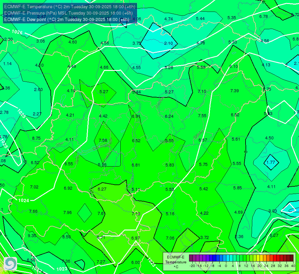This screenshot has height=274, width=299.
Task: Click the 5.11 dew point value
Action: 136,190
